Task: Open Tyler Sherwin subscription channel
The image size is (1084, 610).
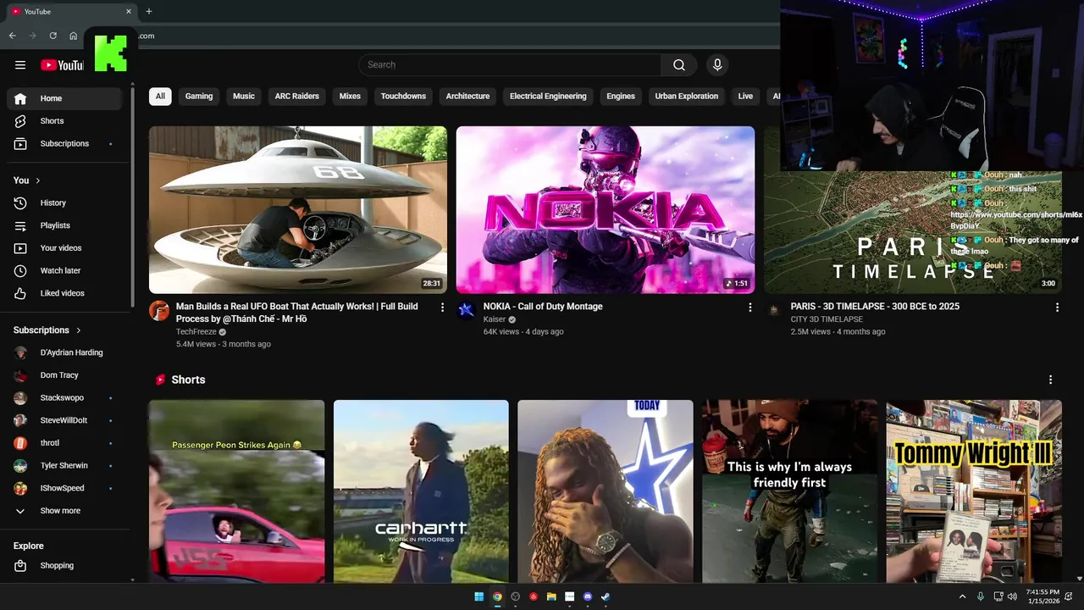Action: point(64,466)
